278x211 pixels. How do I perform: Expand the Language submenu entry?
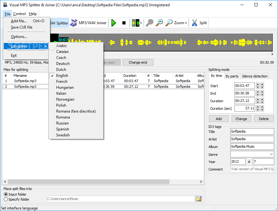pos(26,46)
